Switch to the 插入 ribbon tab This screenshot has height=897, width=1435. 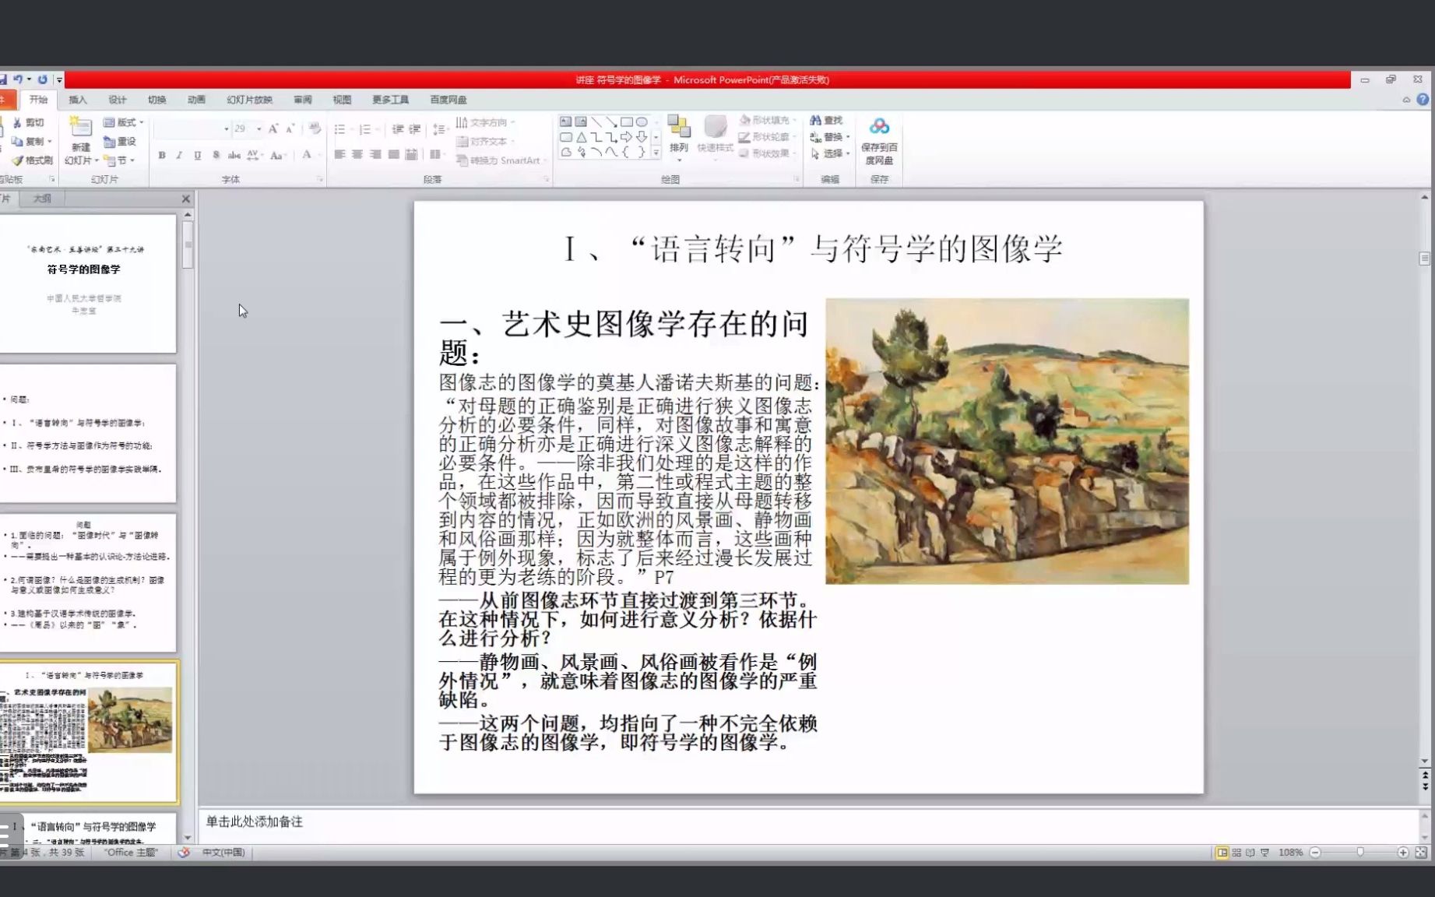(x=78, y=100)
